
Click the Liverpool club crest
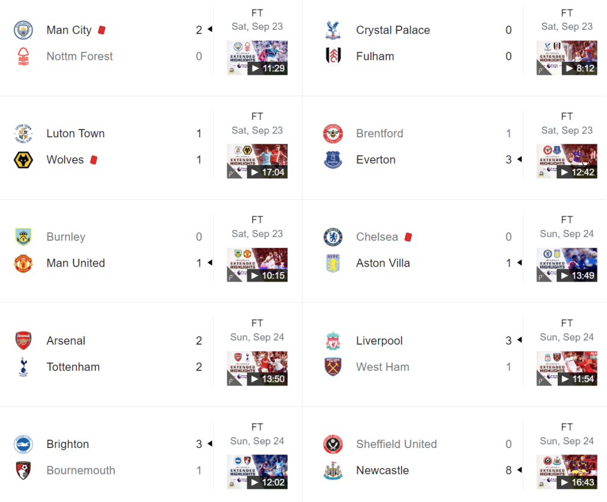point(333,341)
